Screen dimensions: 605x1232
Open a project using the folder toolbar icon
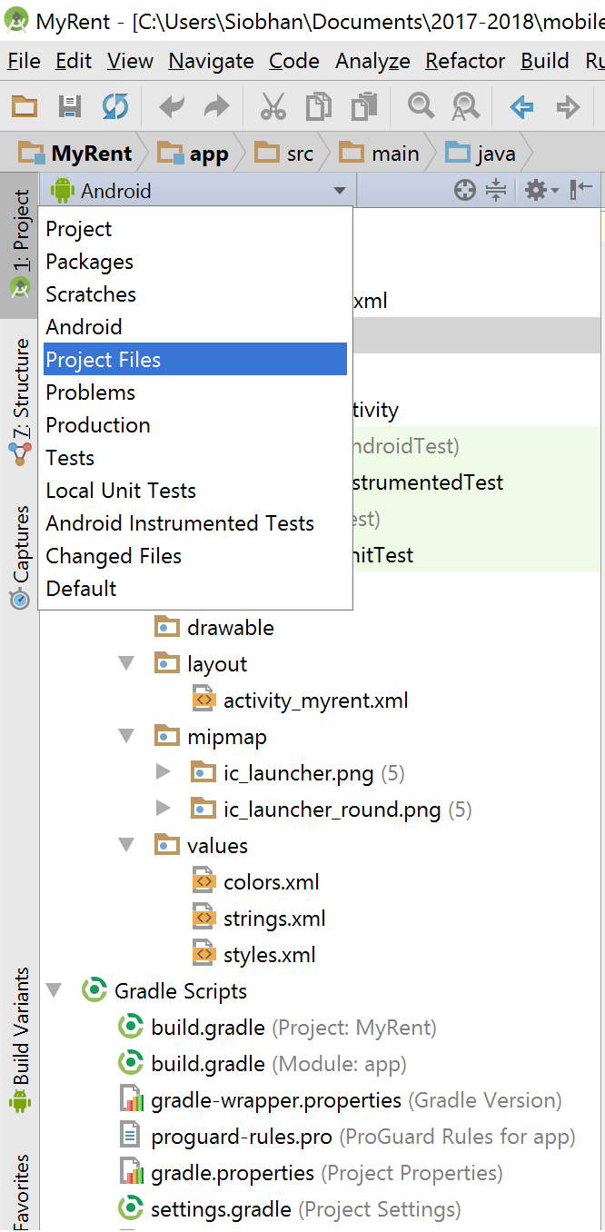coord(24,106)
